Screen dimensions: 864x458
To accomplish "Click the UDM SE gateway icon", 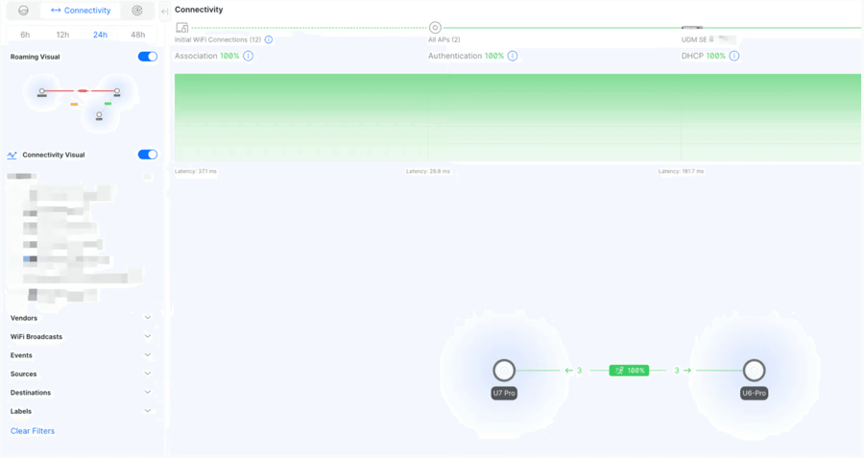I will click(692, 27).
